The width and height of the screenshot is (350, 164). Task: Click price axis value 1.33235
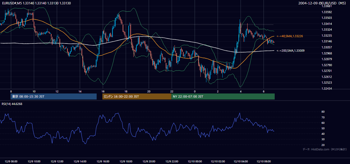327,36
